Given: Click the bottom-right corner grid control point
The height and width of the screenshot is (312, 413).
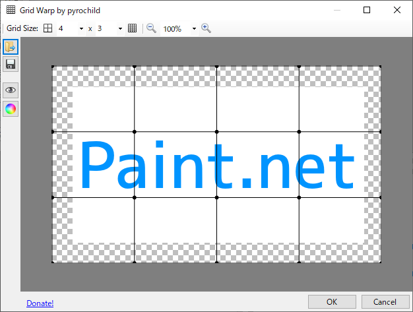Looking at the screenshot, I should [381, 262].
